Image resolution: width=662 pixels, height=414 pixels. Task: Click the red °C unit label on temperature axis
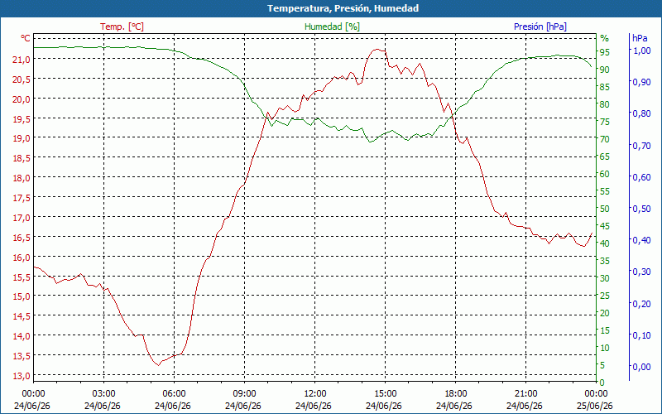coord(26,38)
